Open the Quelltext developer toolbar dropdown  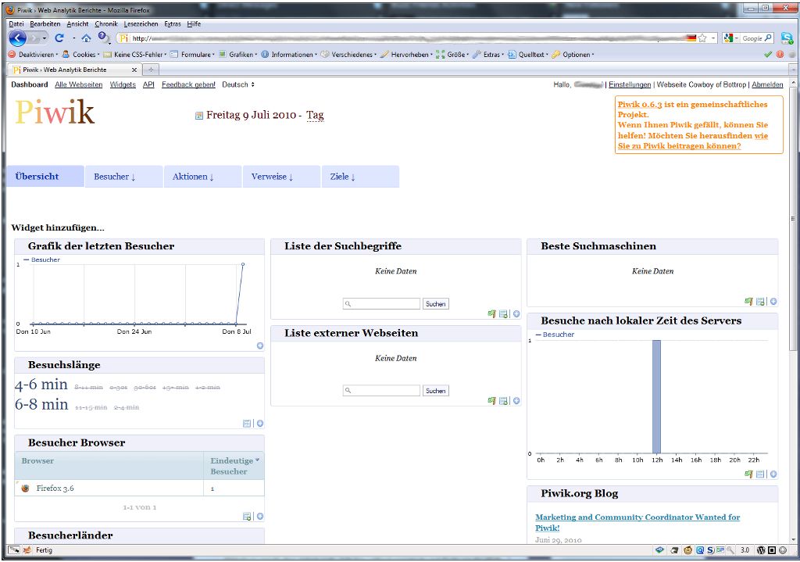pyautogui.click(x=529, y=54)
